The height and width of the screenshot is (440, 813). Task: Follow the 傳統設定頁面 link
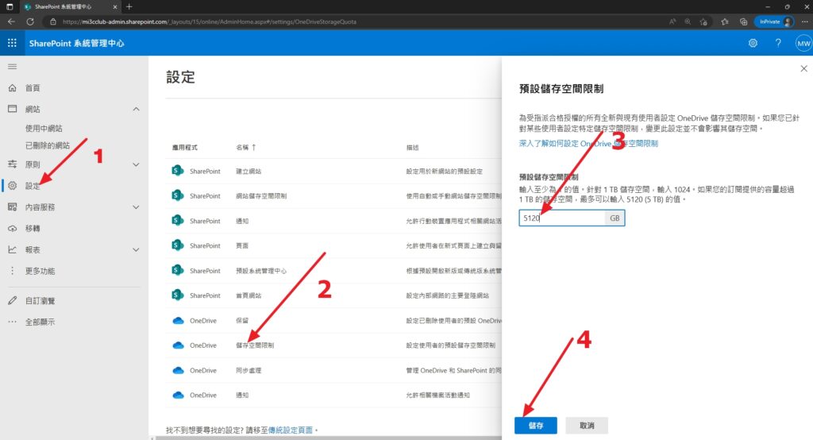[x=291, y=430]
